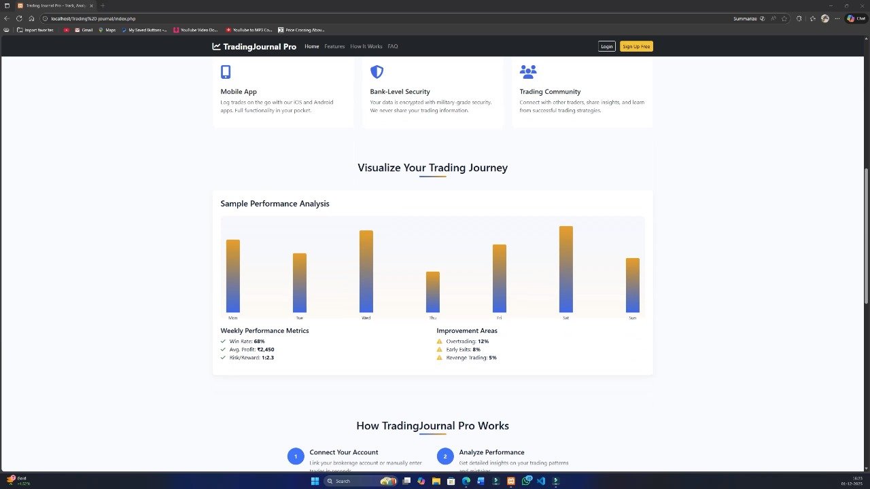Click the Trading Community people icon

(528, 71)
